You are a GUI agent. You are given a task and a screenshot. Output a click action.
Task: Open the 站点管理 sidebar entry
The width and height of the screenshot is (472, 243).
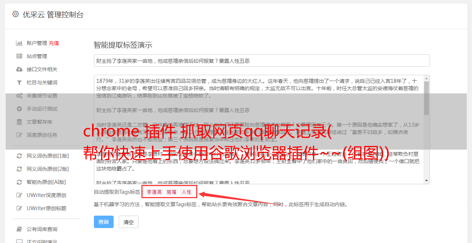37,56
